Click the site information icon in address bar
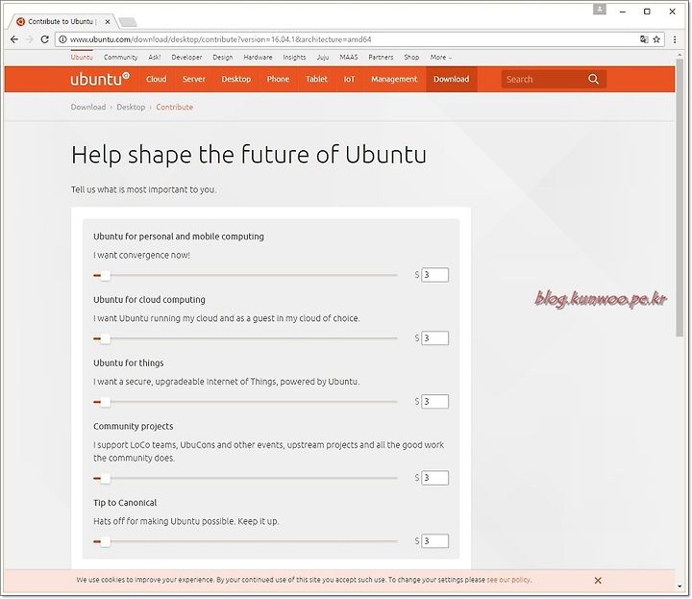The width and height of the screenshot is (692, 599). [x=62, y=39]
